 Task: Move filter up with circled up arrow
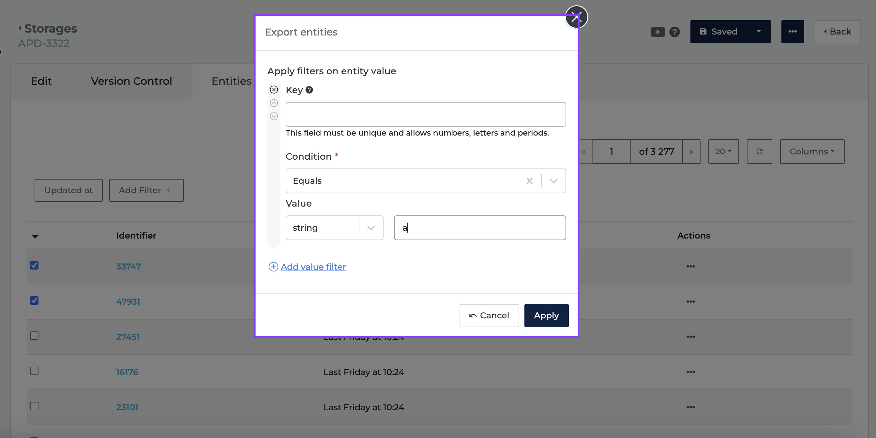pos(274,103)
